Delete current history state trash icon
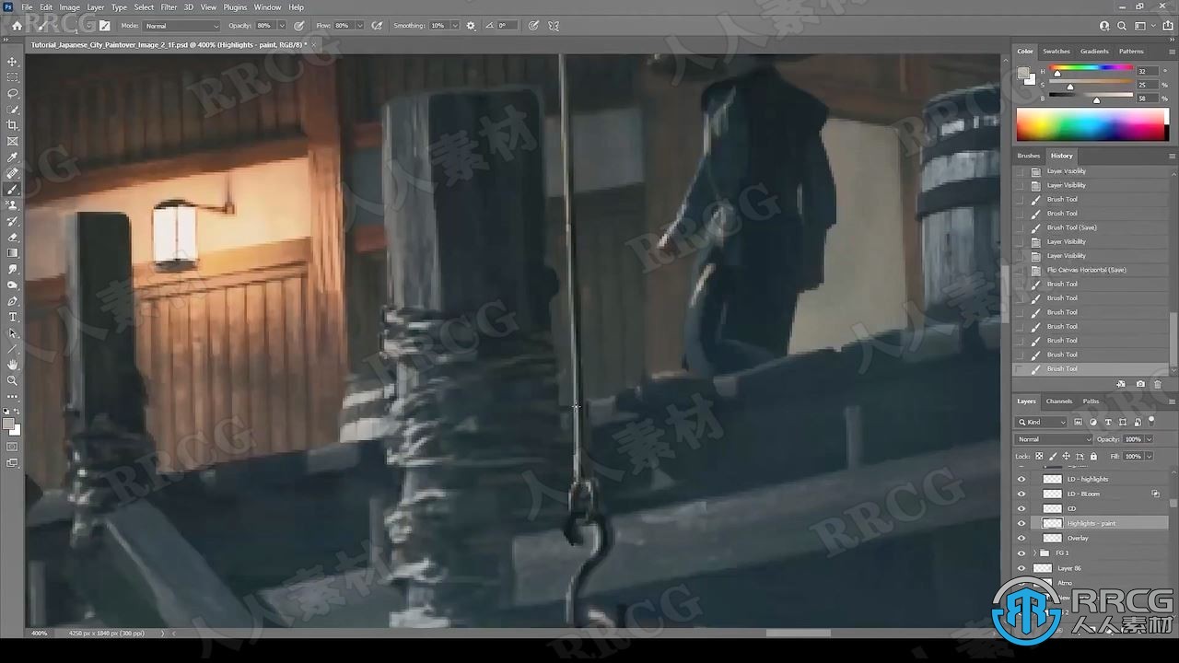This screenshot has width=1179, height=663. pos(1158,384)
